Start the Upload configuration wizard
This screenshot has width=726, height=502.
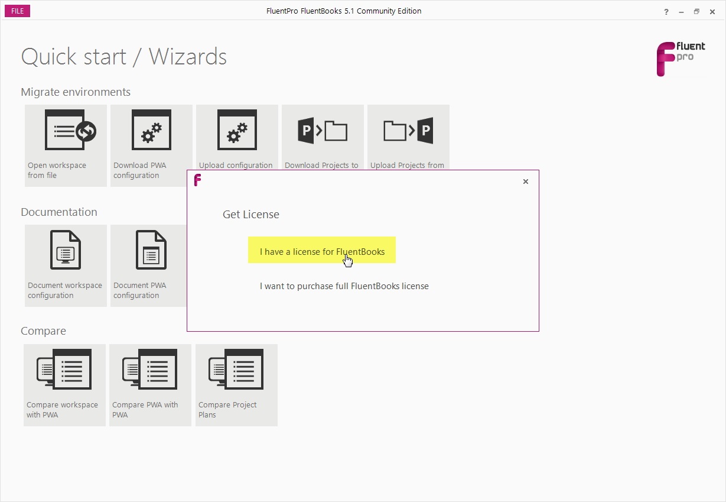click(x=237, y=137)
